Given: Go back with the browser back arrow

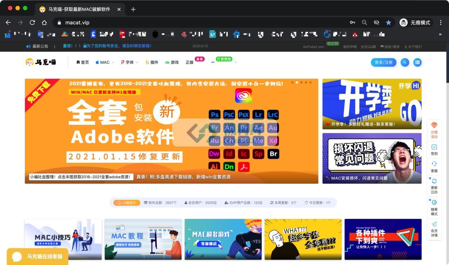Looking at the screenshot, I should (8, 22).
